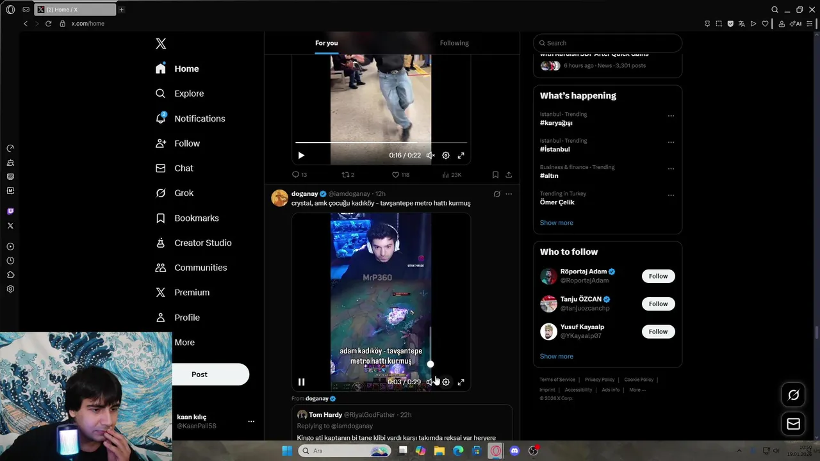This screenshot has width=820, height=461.
Task: Follow Yusuf Kayaalp
Action: 658,332
